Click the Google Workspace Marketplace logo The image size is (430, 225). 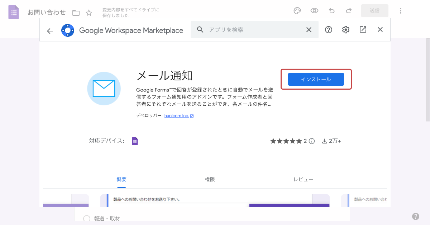[68, 30]
